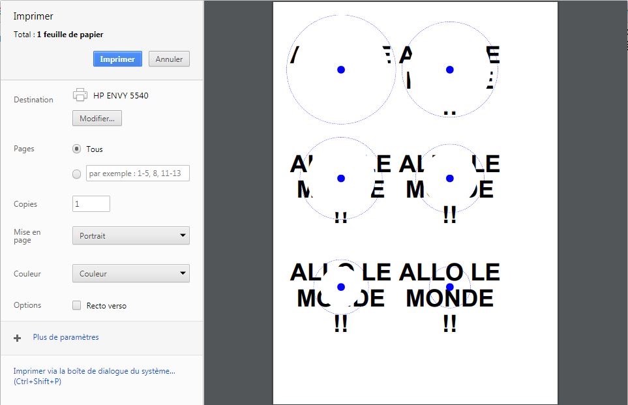628x405 pixels.
Task: Enable the Recto verso checkbox
Action: click(x=76, y=305)
